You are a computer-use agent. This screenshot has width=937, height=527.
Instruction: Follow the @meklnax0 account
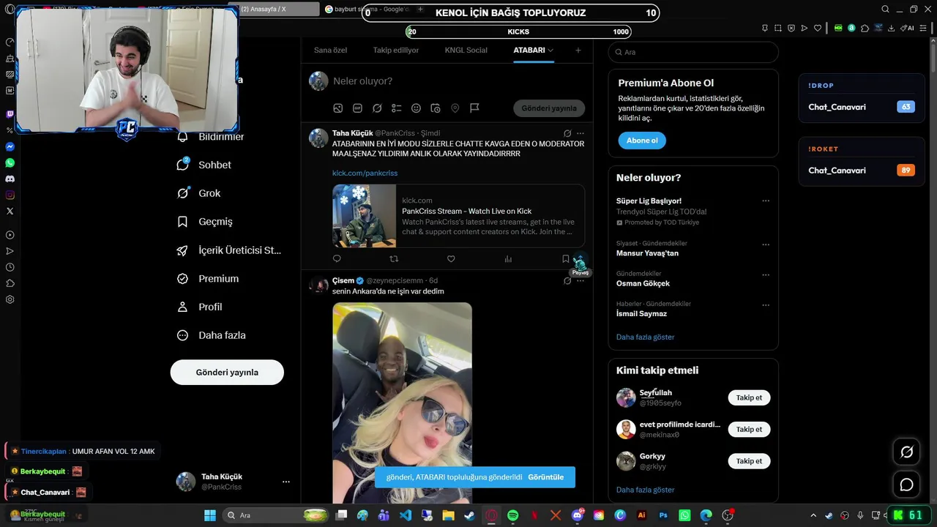(749, 429)
